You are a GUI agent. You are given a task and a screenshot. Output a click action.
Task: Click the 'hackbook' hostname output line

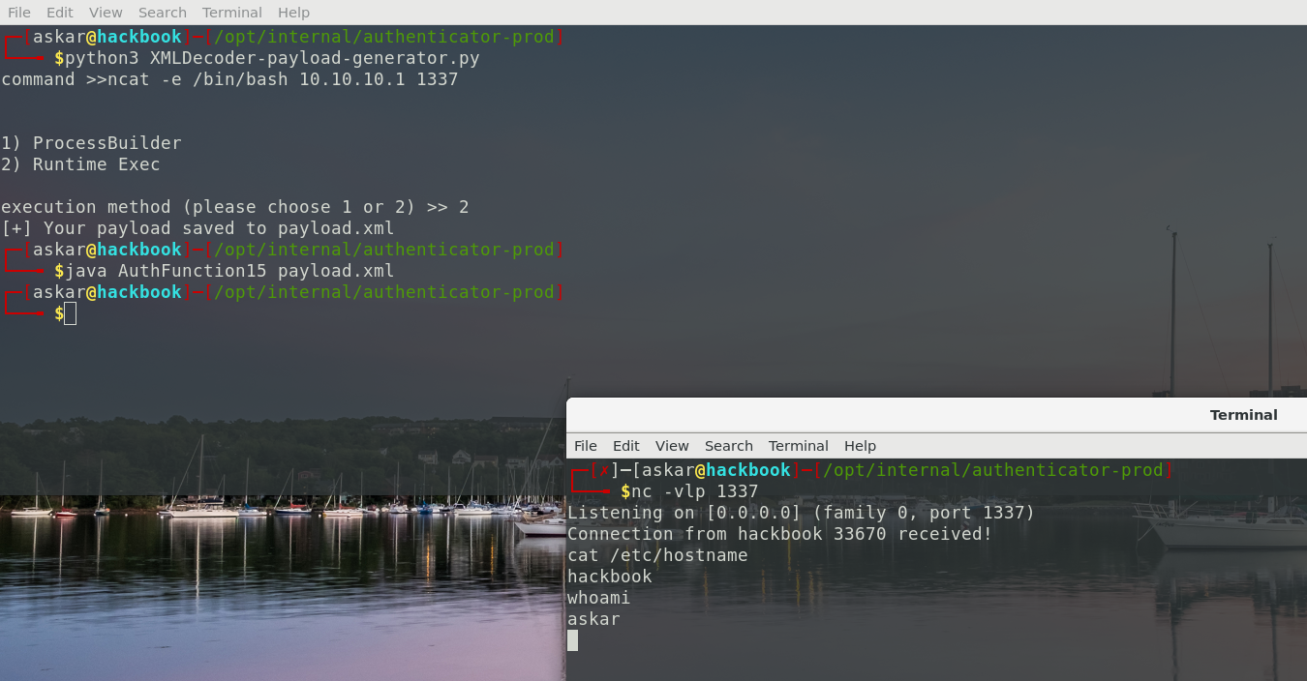click(610, 577)
